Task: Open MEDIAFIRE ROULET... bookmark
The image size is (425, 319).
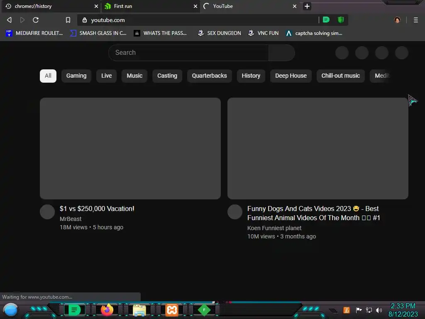Action: point(34,33)
